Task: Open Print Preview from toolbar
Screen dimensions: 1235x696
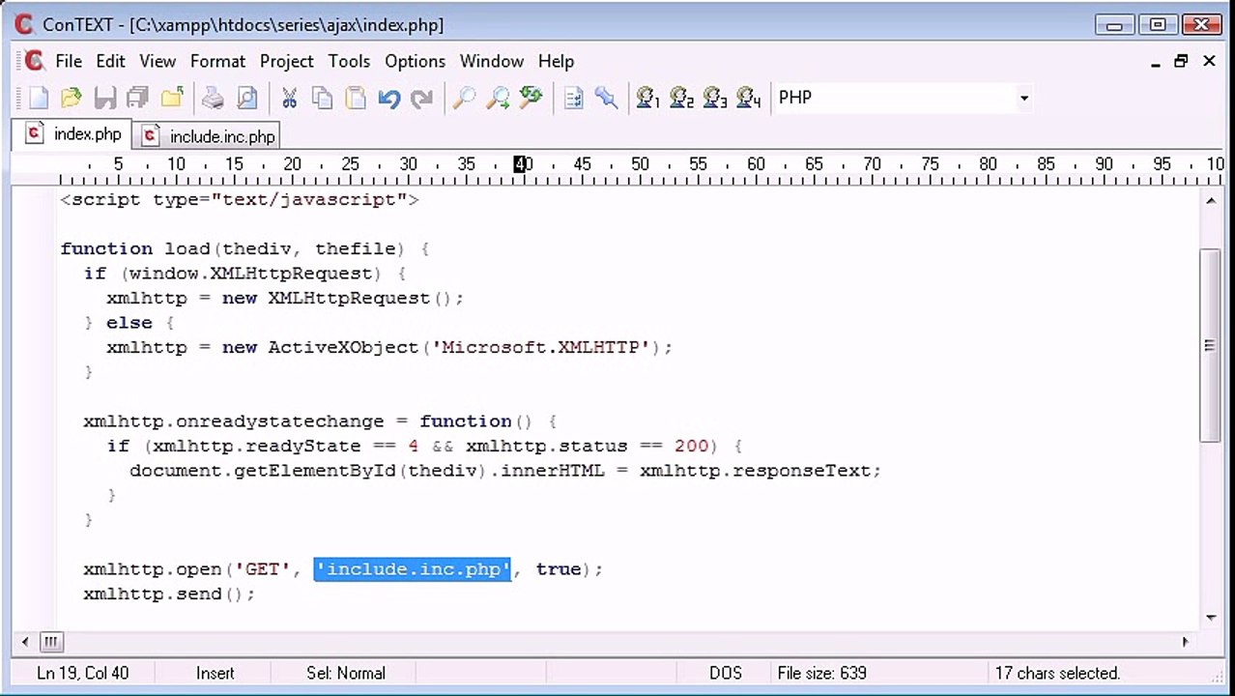Action: pos(247,98)
